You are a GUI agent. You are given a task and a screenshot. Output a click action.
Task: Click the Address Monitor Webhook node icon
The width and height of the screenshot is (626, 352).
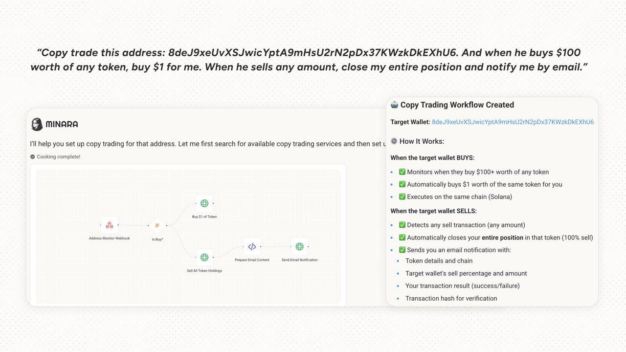click(x=109, y=225)
